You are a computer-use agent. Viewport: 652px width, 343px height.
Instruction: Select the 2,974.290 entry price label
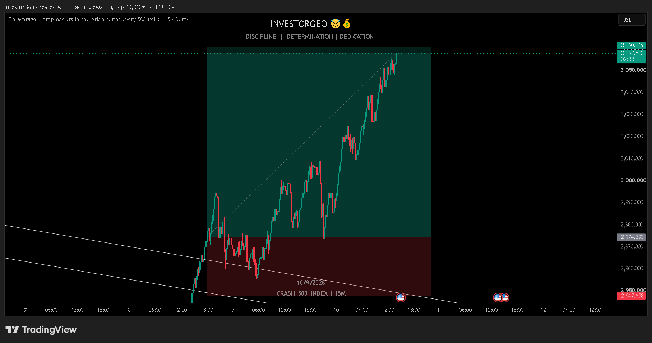[631, 237]
